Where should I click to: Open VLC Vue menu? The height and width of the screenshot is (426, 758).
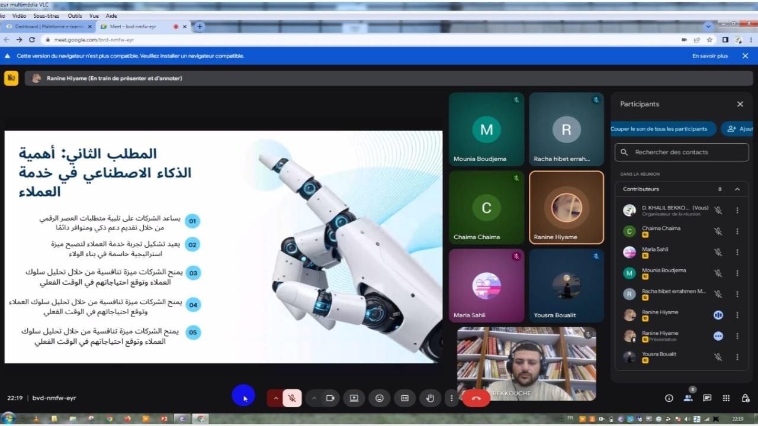(94, 16)
